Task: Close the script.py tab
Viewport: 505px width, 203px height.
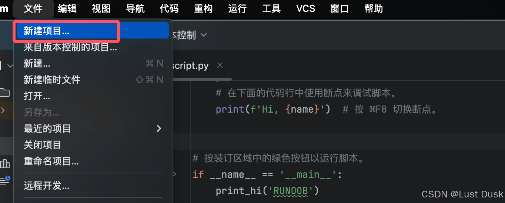Action: (220, 66)
